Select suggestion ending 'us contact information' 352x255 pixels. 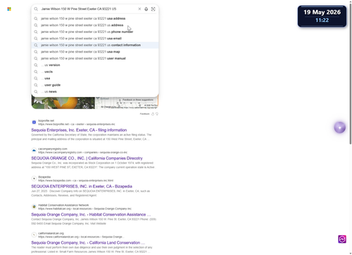point(95,45)
